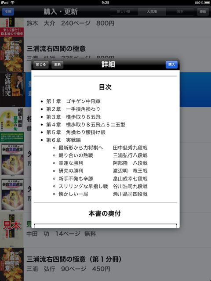Viewport: 211px width, 281px height.
Task: Tap the 閉じる button in the detail popup
Action: [41, 65]
